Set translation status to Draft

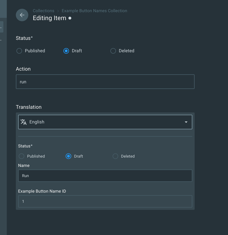coord(69,156)
